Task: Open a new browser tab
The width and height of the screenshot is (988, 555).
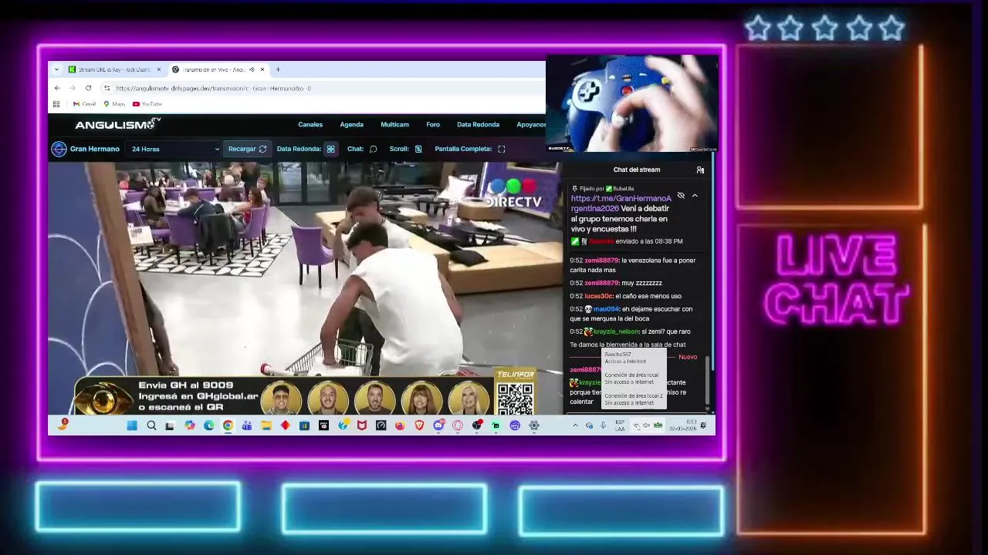Action: (x=278, y=69)
